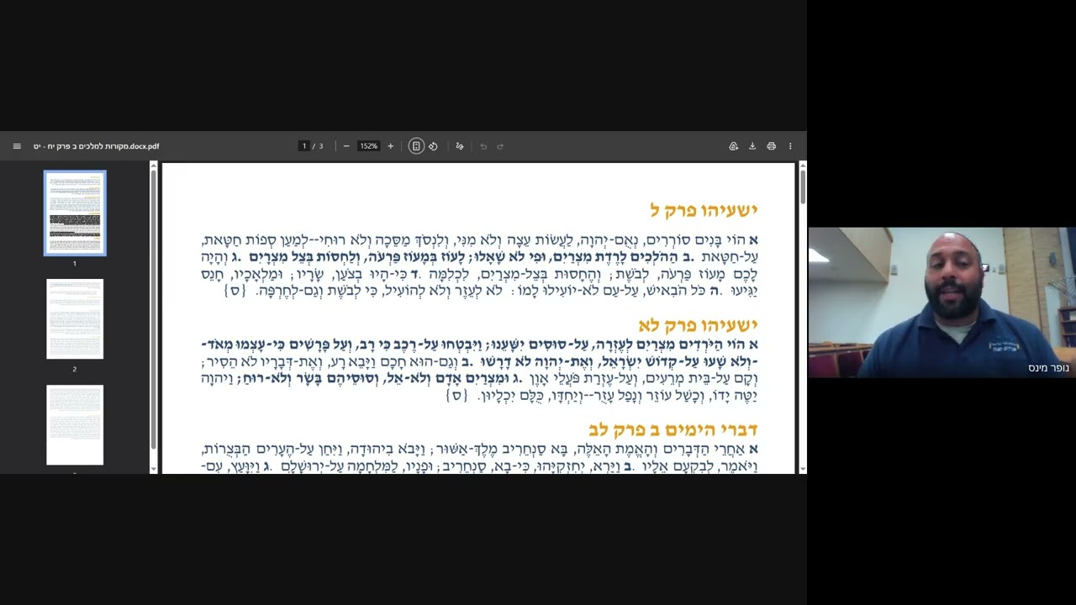Viewport: 1076px width, 605px height.
Task: Click the heading ישעיהו פרק ל
Action: pos(704,210)
